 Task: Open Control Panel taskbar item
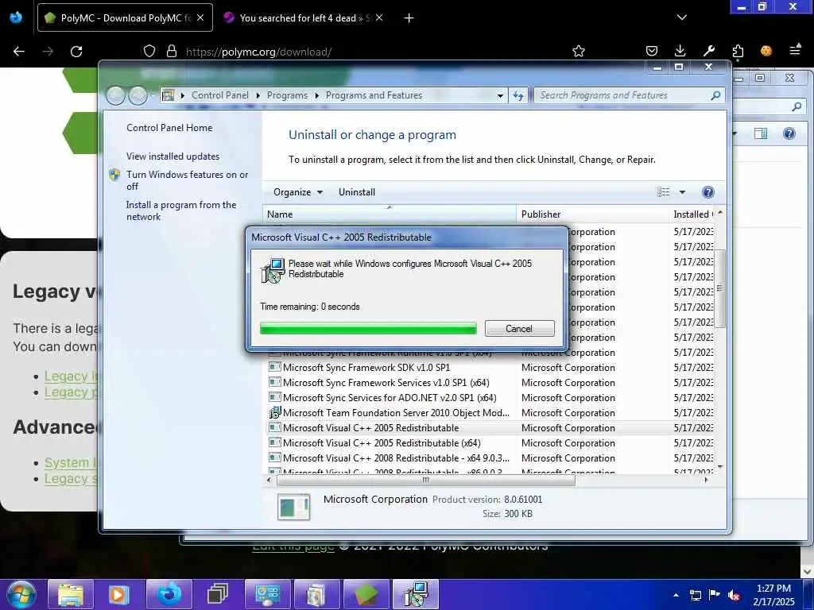click(x=267, y=594)
